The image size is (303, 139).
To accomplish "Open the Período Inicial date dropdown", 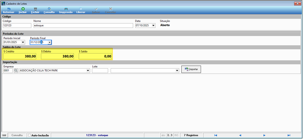I will pyautogui.click(x=23, y=42).
